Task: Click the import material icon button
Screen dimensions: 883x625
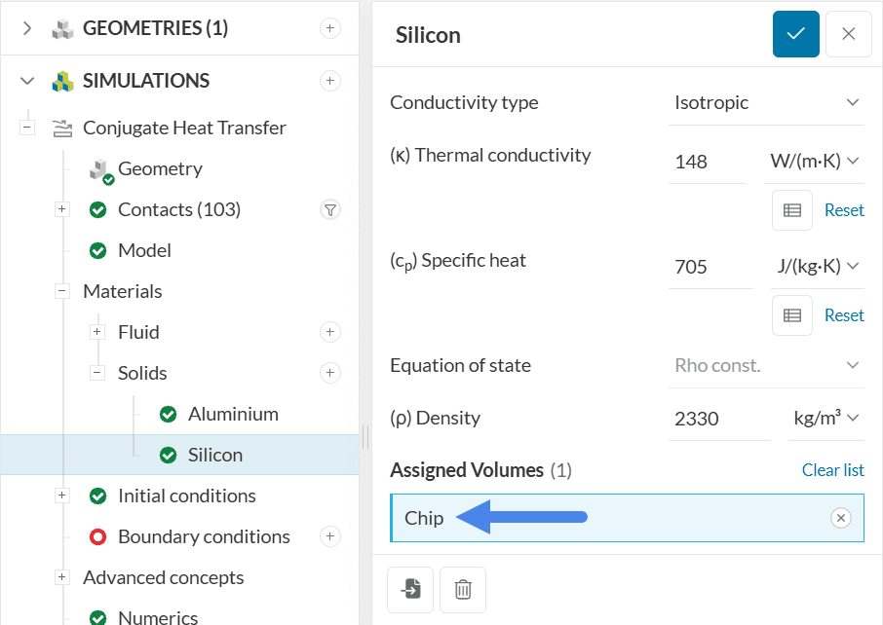Action: point(410,589)
